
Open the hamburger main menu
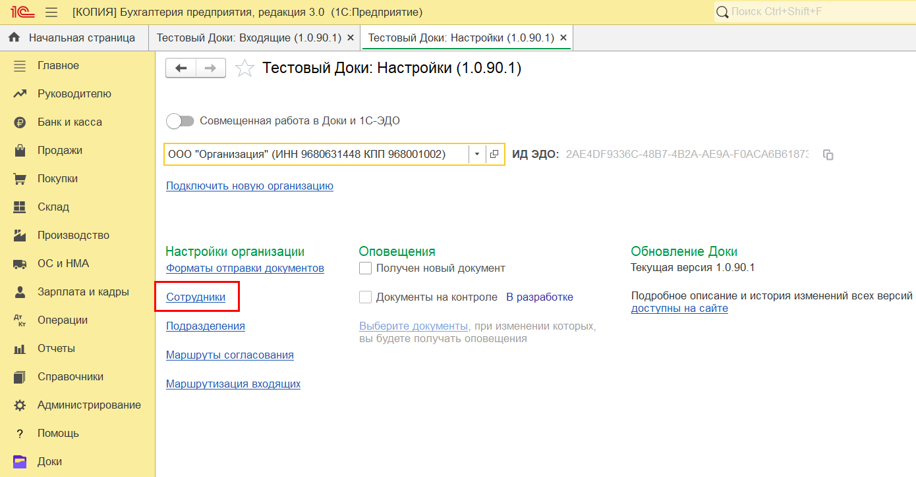[51, 12]
